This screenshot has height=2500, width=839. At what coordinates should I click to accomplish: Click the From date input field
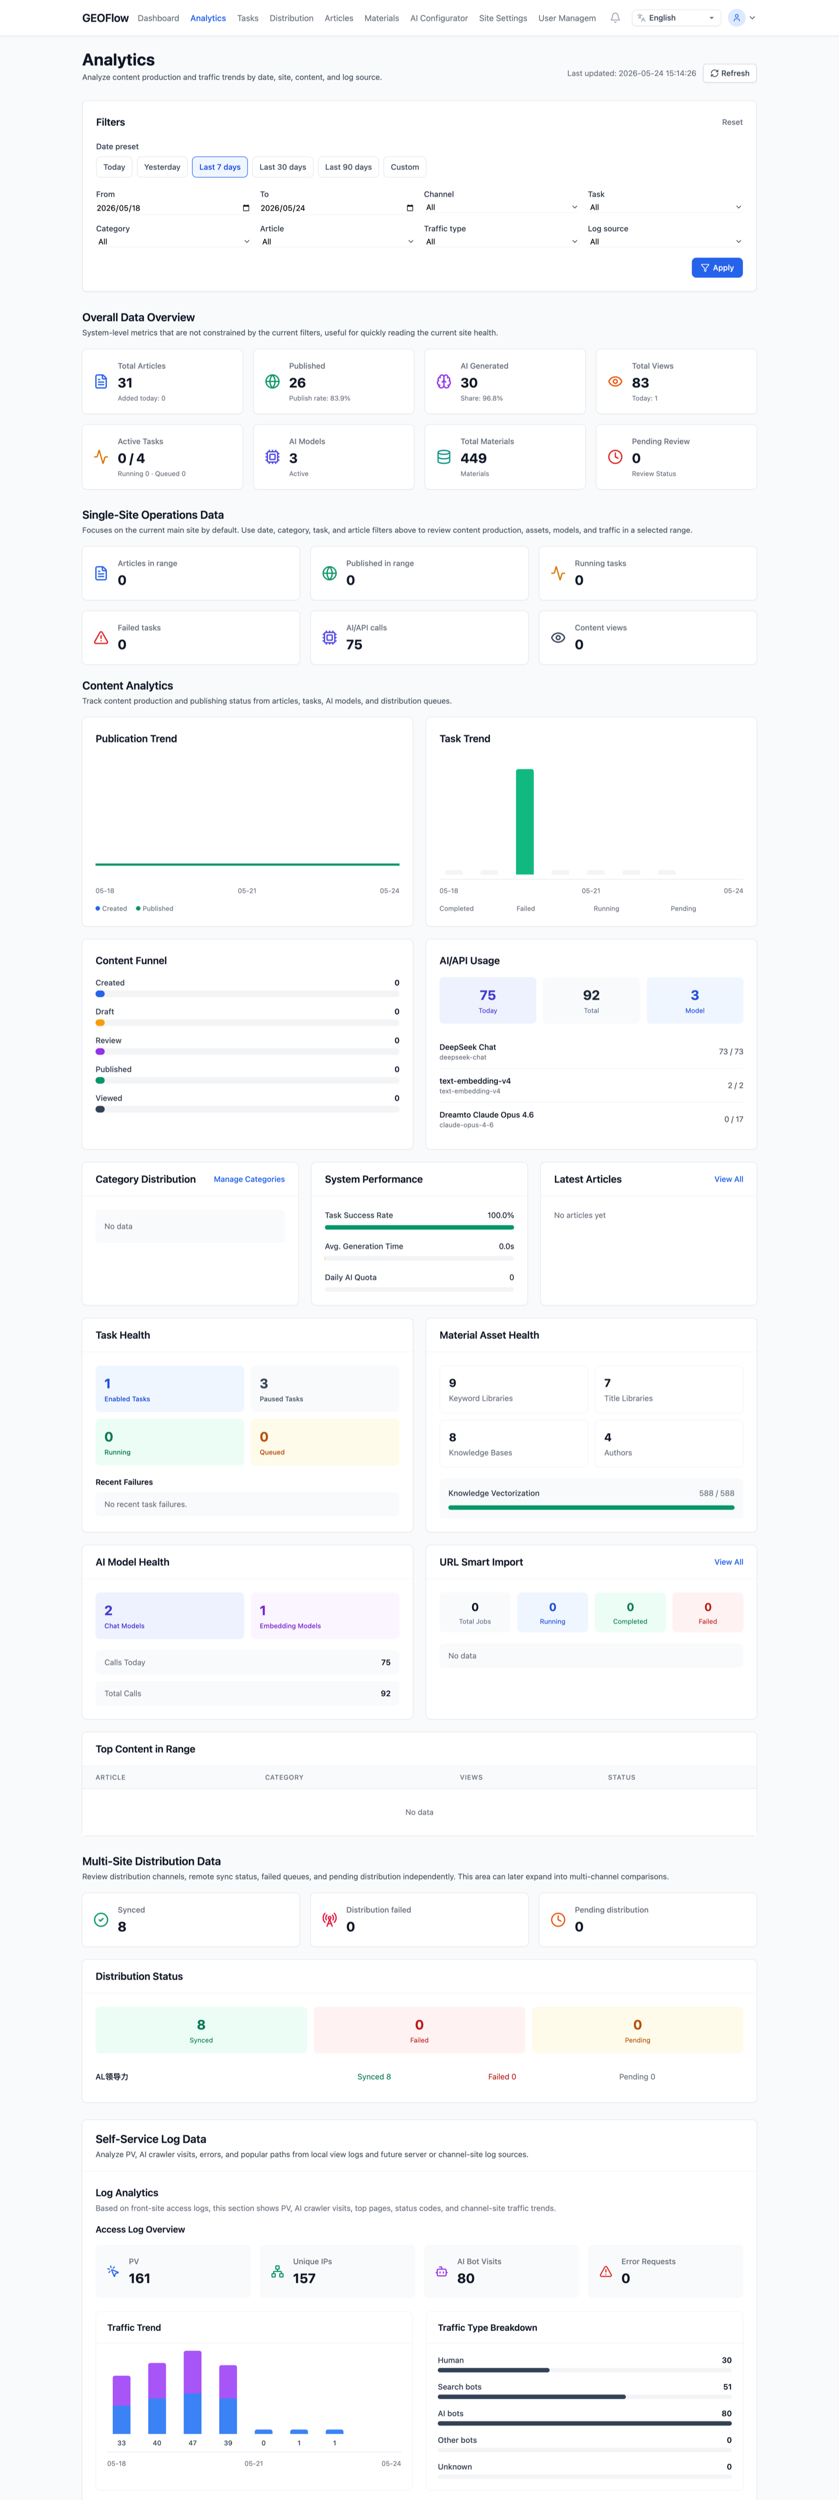(x=174, y=208)
